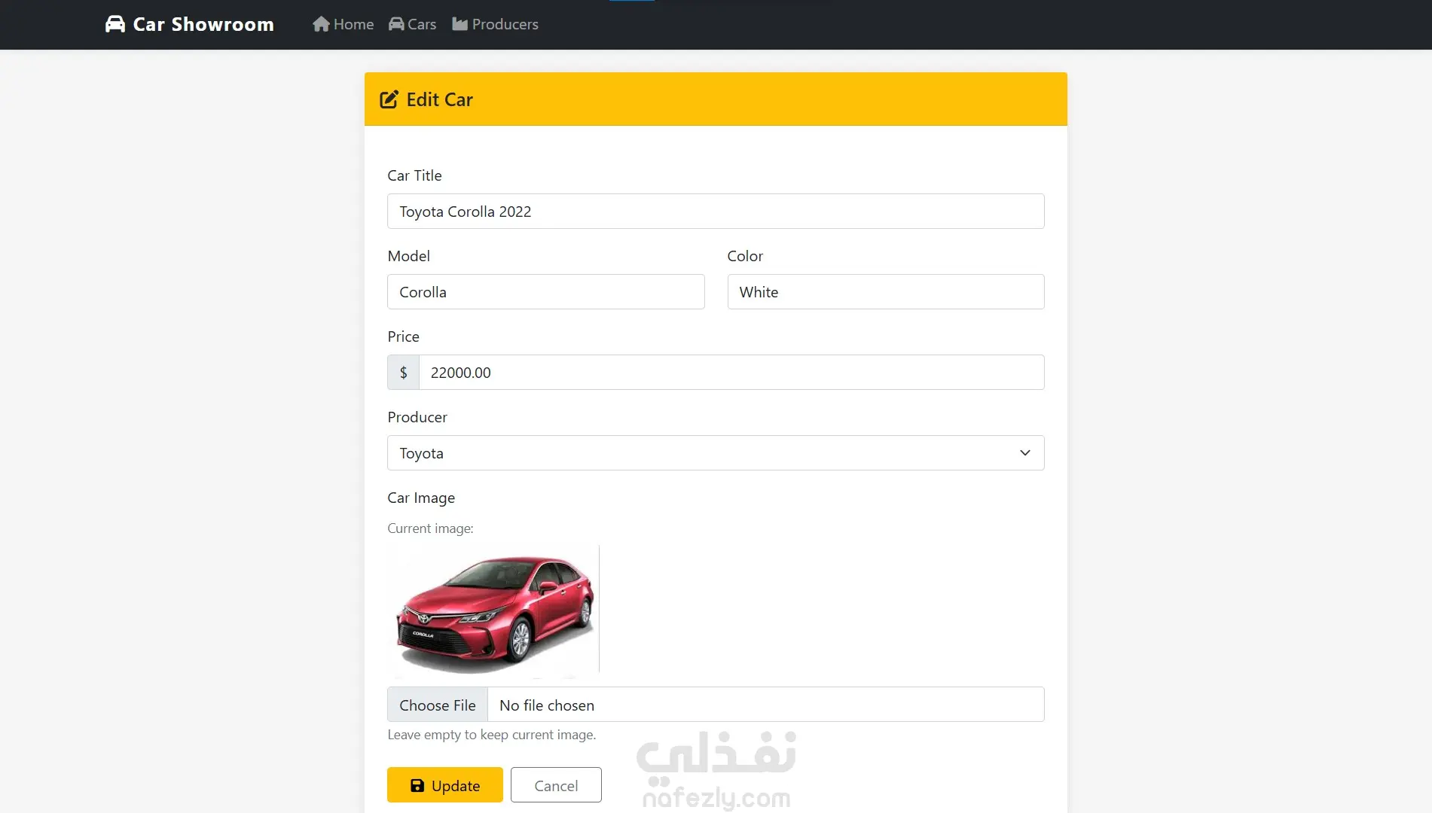
Task: Click the 'Producer' field label
Action: [x=417, y=417]
